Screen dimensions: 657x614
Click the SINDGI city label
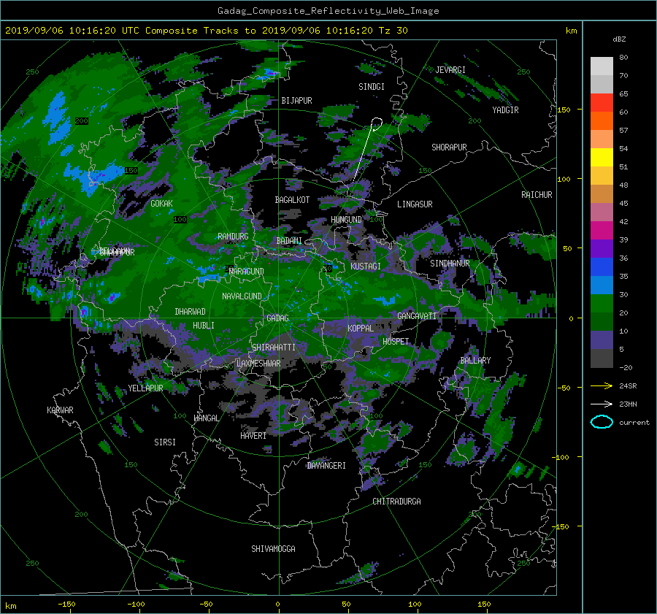372,87
